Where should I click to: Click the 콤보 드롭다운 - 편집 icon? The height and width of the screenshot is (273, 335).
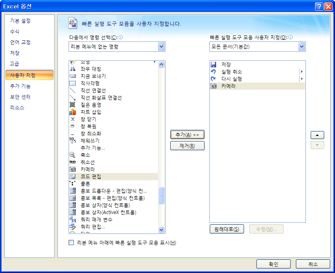tap(73, 191)
